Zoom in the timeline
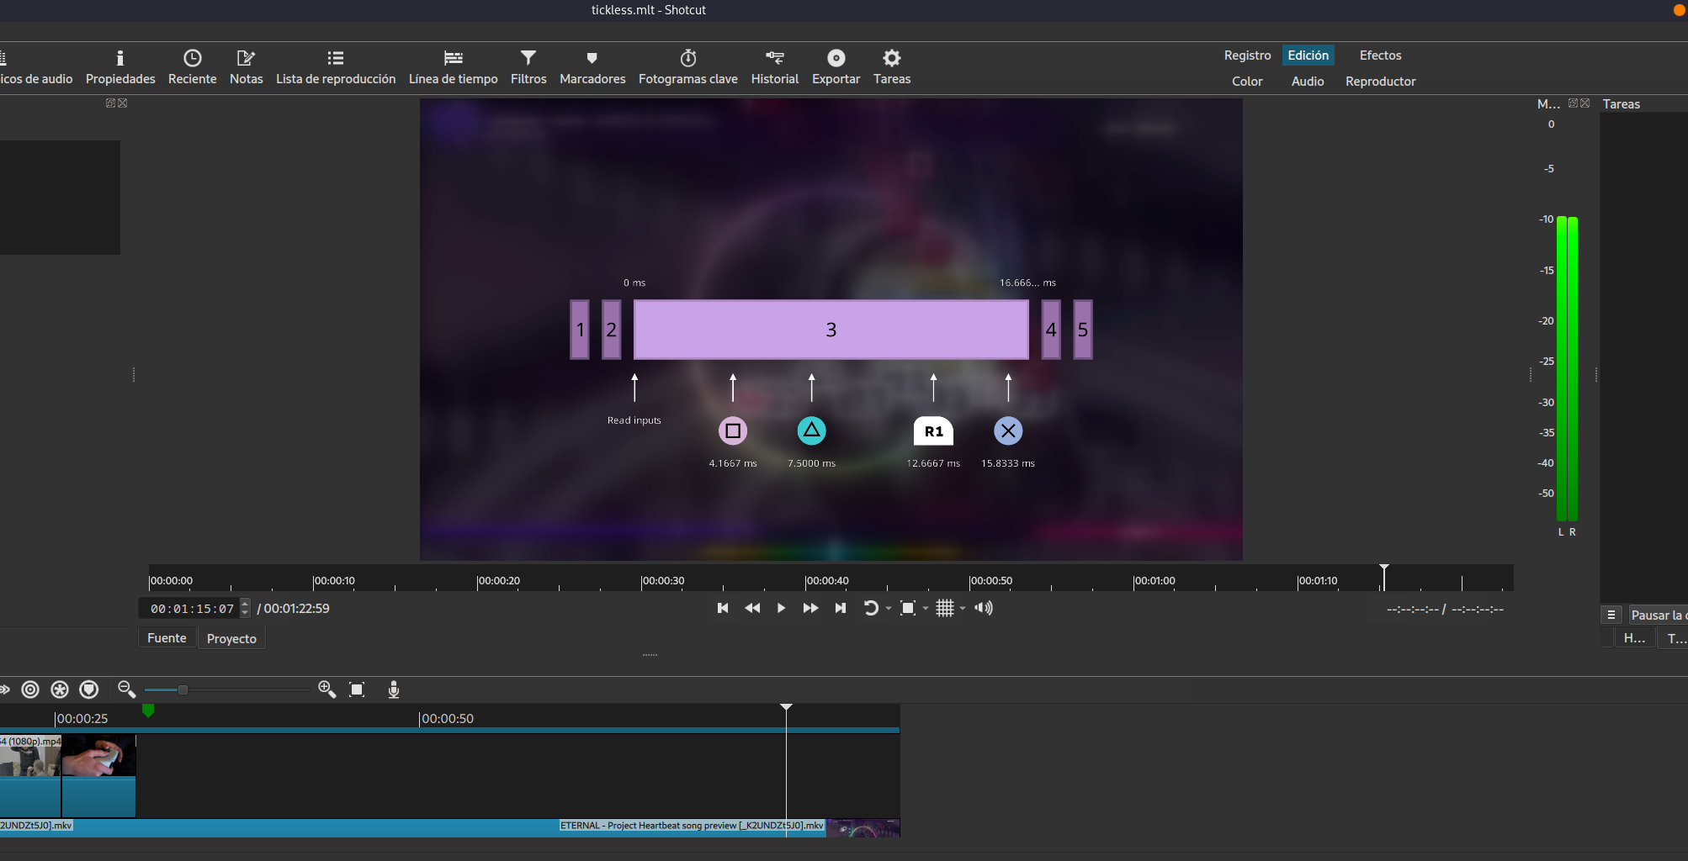This screenshot has width=1688, height=861. tap(327, 689)
